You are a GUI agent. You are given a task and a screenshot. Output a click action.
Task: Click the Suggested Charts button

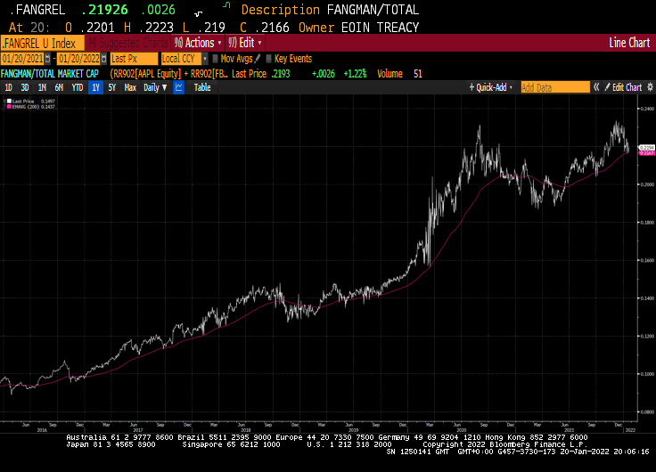128,43
